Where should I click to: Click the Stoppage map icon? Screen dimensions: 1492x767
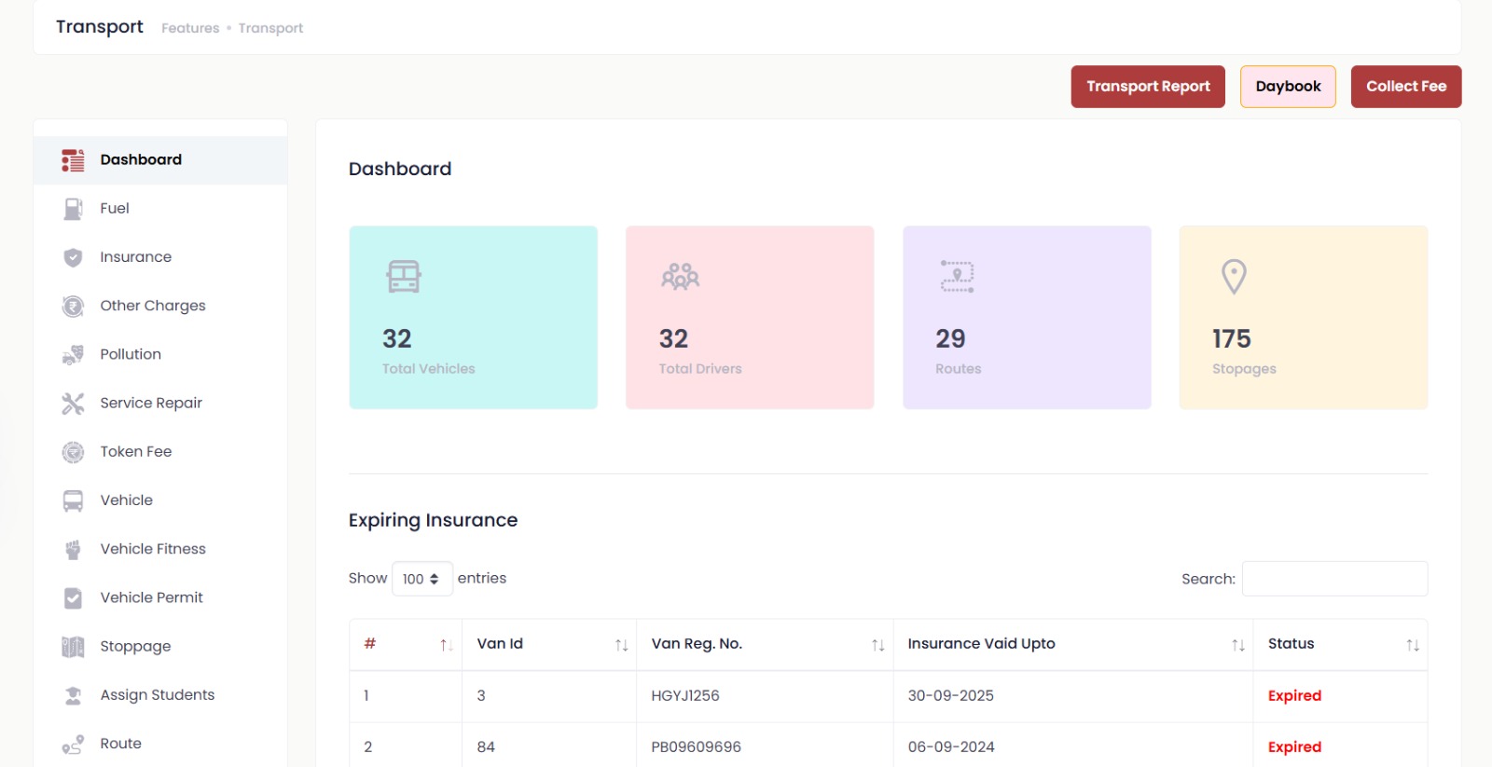point(73,647)
